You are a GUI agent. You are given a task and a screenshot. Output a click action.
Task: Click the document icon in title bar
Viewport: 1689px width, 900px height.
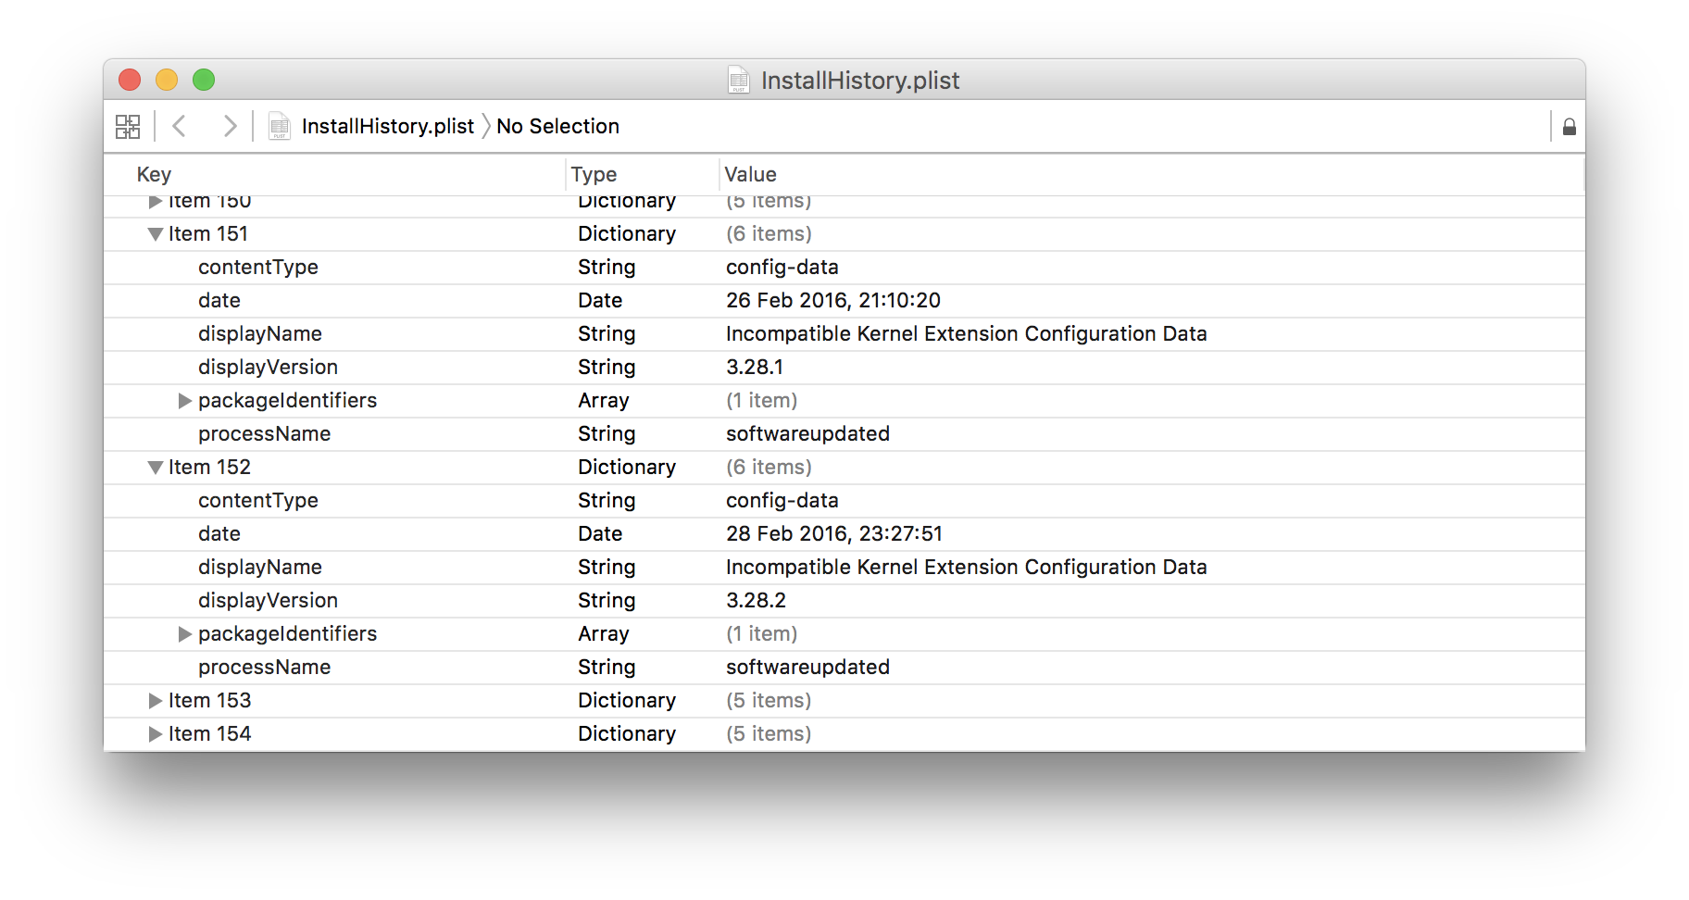point(738,81)
